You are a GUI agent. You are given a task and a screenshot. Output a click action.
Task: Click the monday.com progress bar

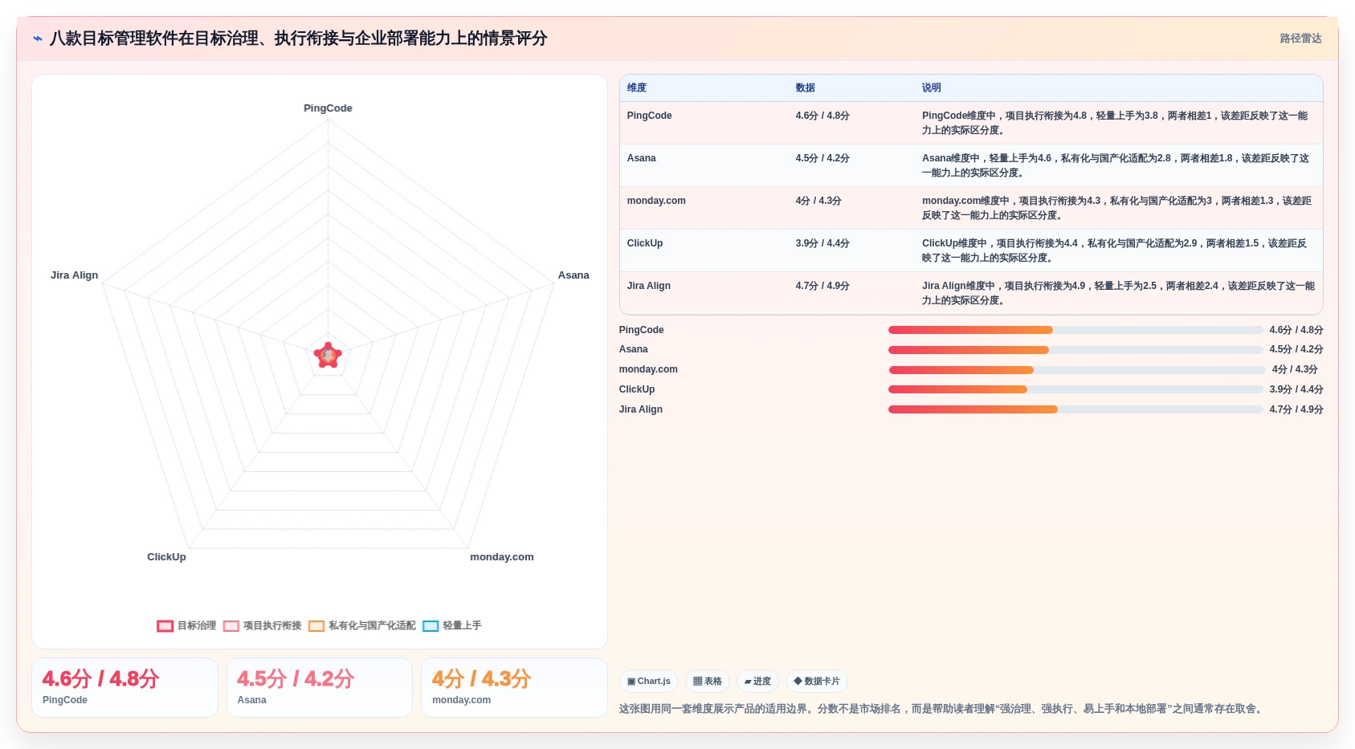tap(1077, 370)
